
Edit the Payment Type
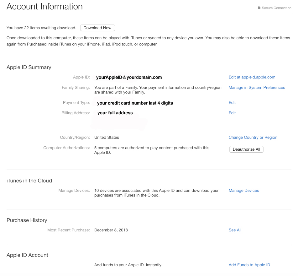click(232, 102)
